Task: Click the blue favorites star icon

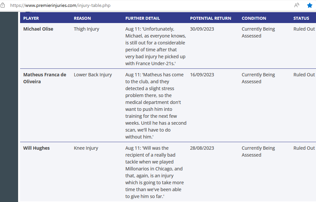Action: (x=310, y=5)
